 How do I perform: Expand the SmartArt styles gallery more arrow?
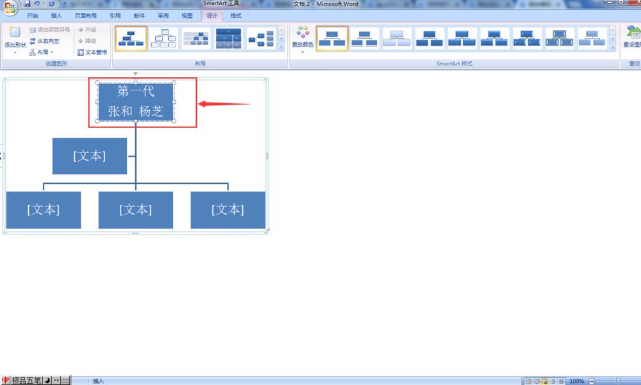click(612, 47)
